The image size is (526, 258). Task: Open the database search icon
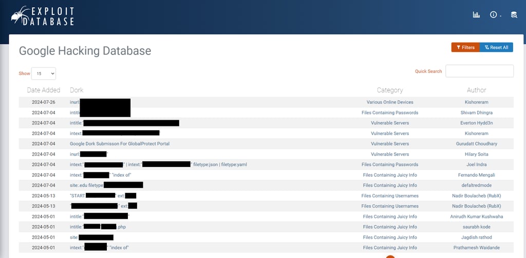click(x=514, y=15)
